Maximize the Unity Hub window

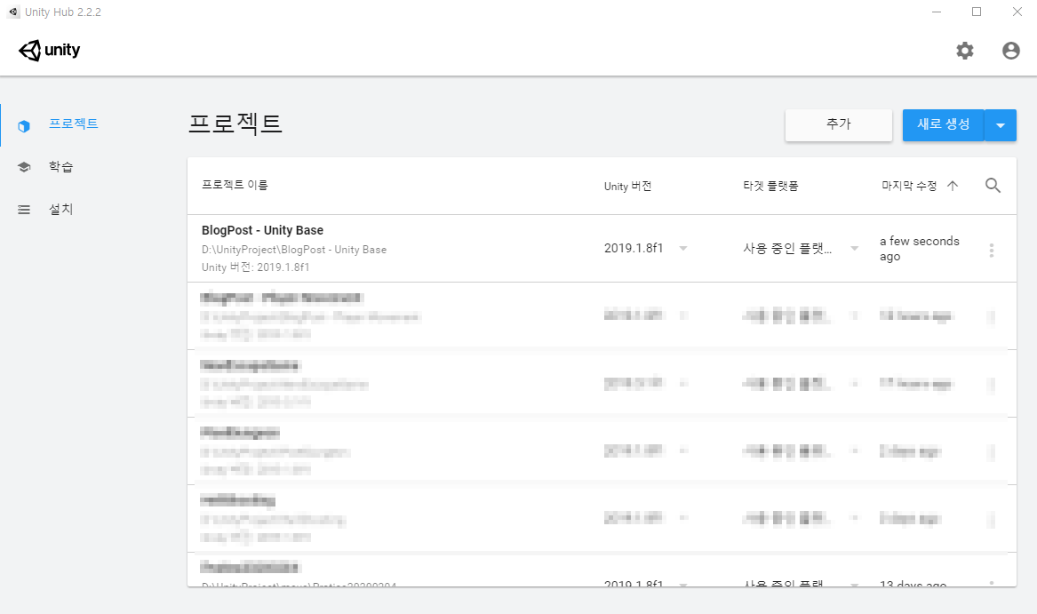point(977,12)
